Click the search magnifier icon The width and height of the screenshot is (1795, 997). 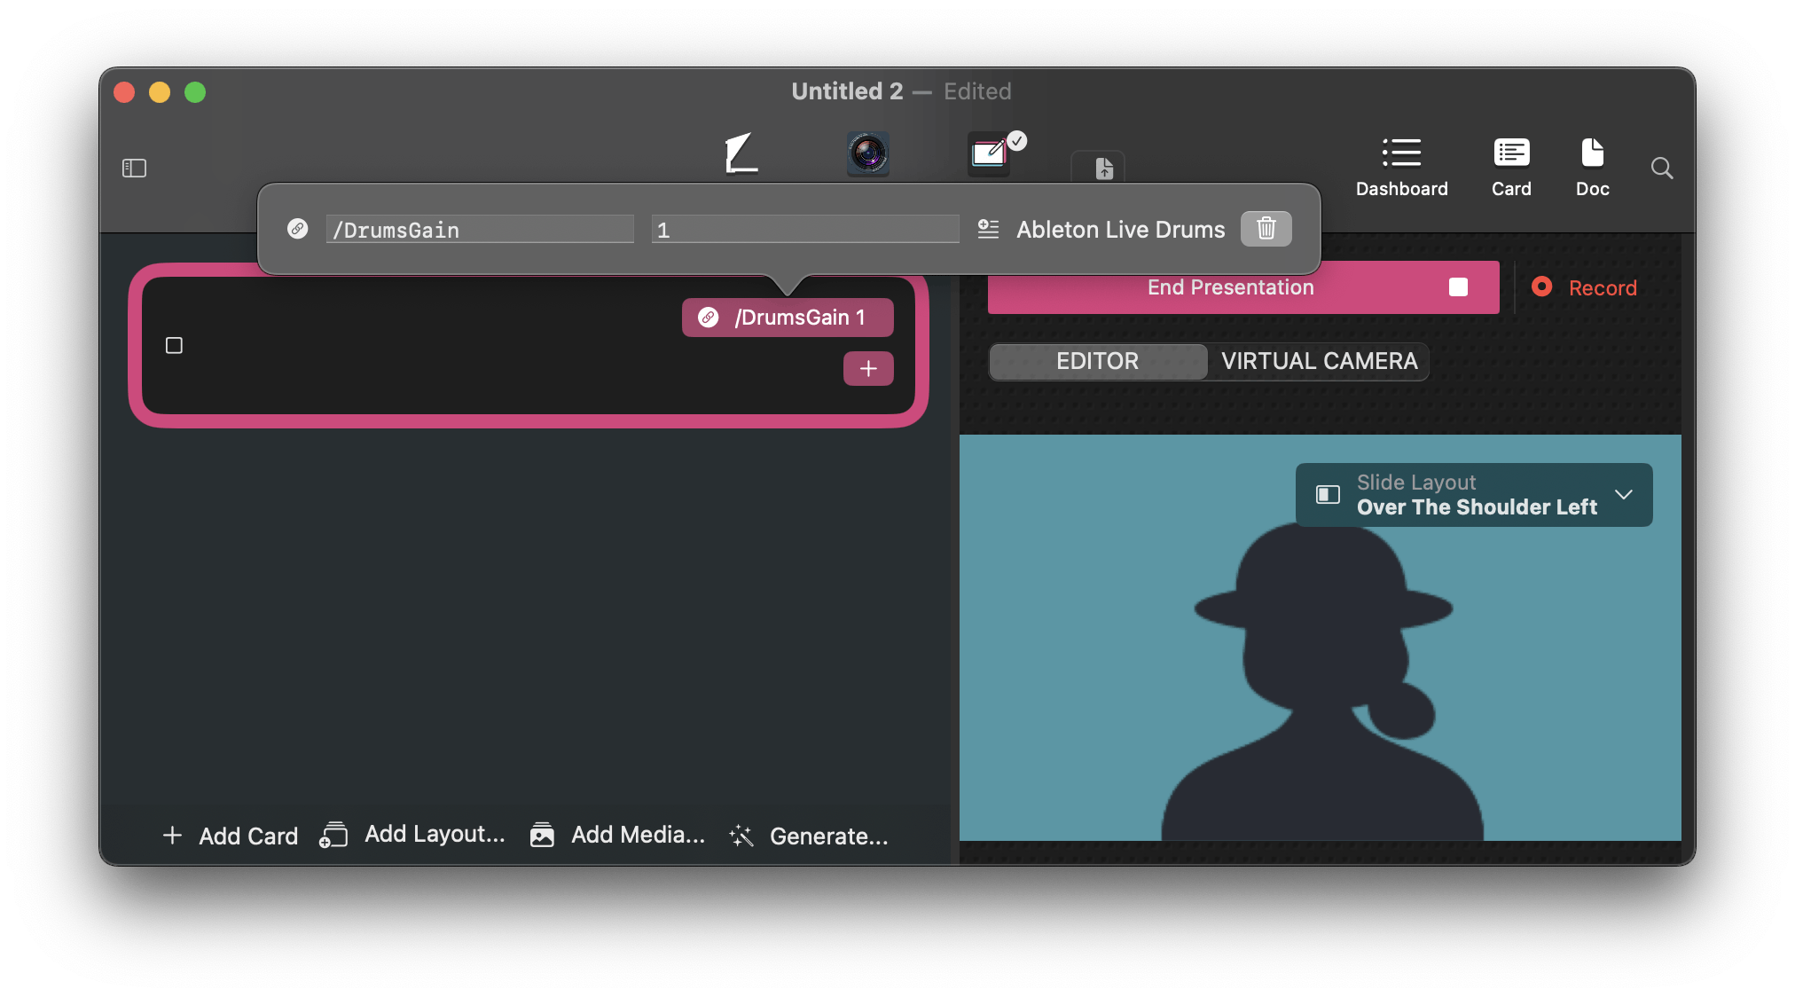1662,168
